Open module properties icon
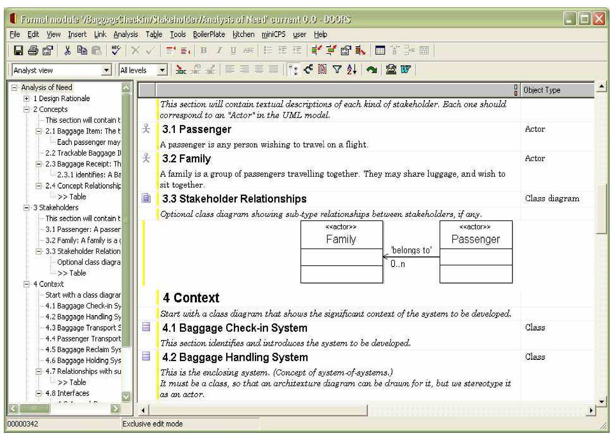Viewport: 616px width, 437px height. (48, 50)
